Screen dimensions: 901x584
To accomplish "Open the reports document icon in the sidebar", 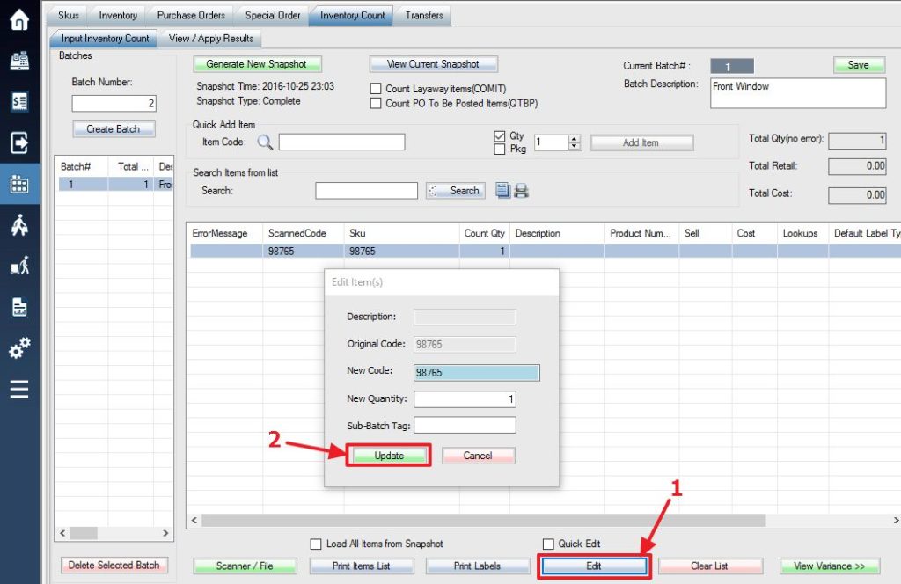I will tap(18, 308).
